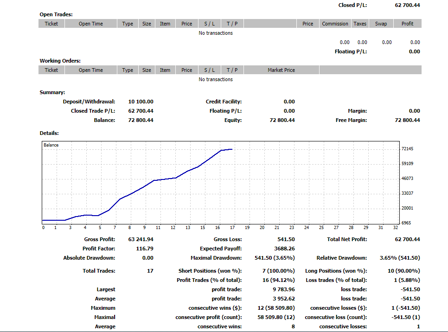
Task: Click the Total Trades value 17
Action: [x=150, y=271]
